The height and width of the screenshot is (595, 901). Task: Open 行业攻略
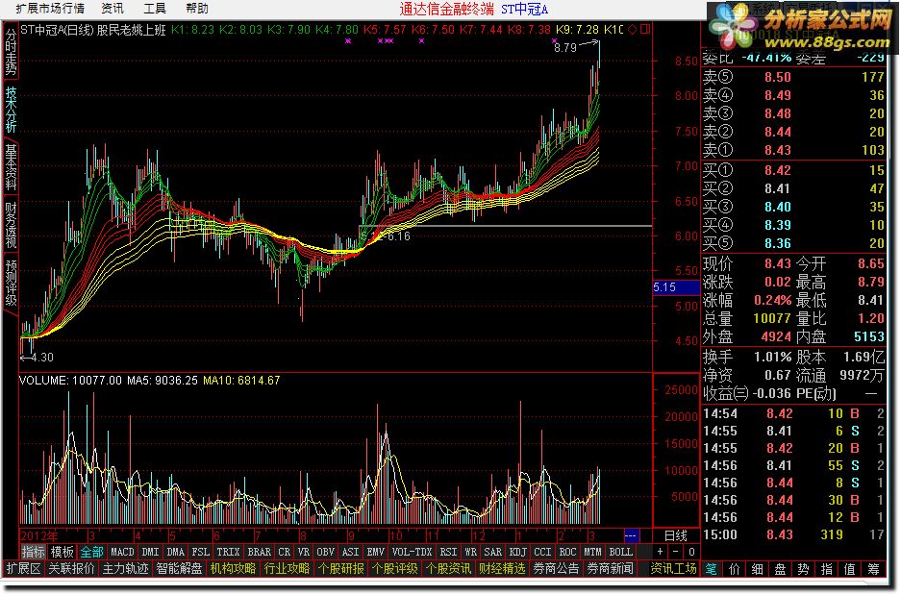click(x=287, y=569)
